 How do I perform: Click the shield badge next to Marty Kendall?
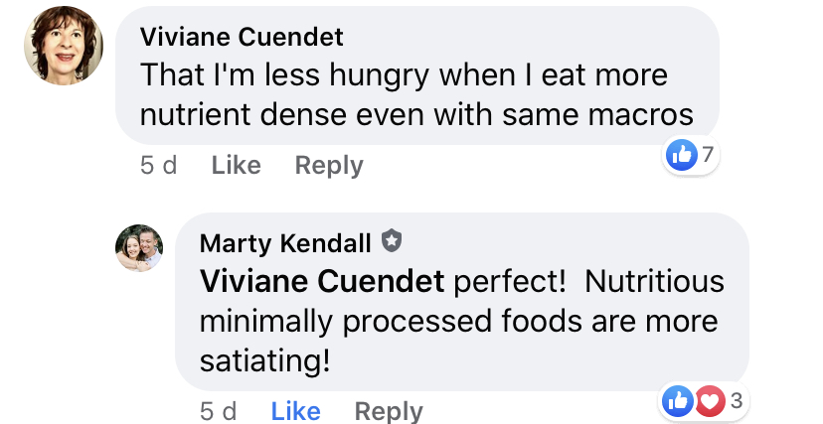[x=392, y=241]
